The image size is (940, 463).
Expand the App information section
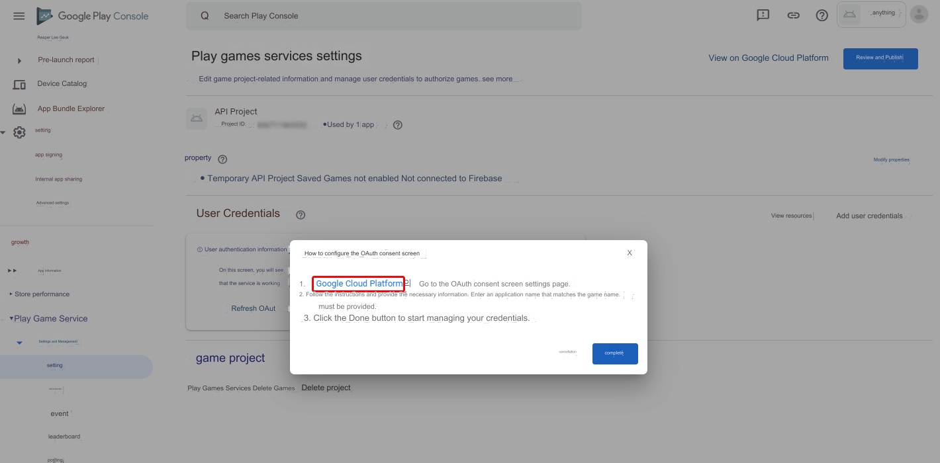[x=13, y=271]
